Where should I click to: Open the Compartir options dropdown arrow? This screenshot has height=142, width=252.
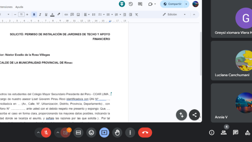(x=186, y=4)
